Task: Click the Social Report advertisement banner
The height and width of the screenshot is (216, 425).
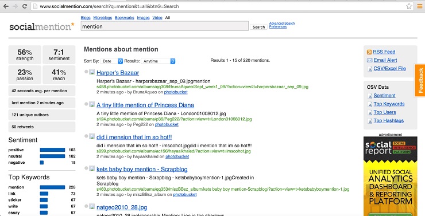Action: point(391,176)
